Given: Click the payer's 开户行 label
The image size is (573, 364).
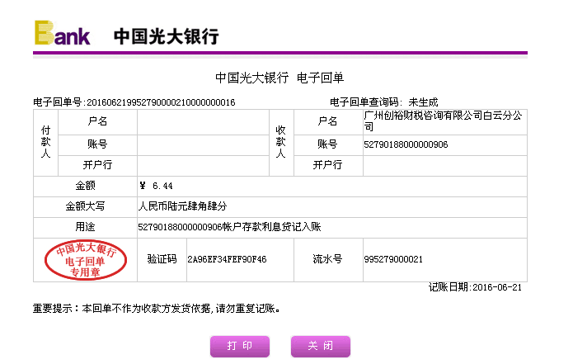Looking at the screenshot, I should [x=97, y=165].
